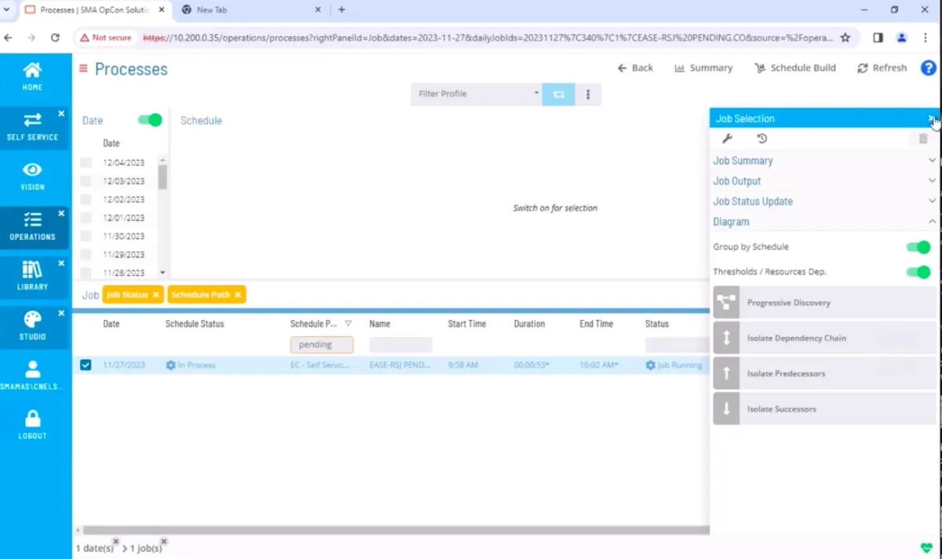Click the Refresh button
The width and height of the screenshot is (942, 559).
coord(882,68)
